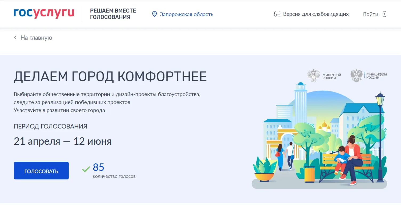Click the login arrow icon beside Войти
The width and height of the screenshot is (401, 206).
384,14
